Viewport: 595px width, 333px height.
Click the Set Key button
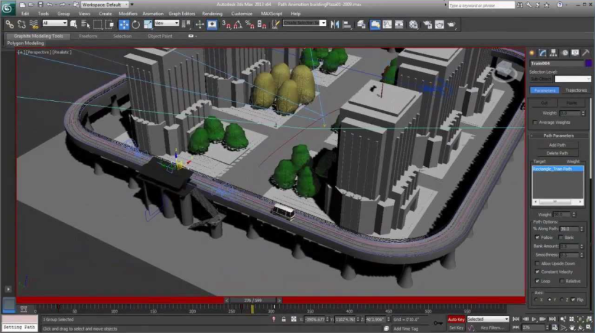pyautogui.click(x=456, y=327)
